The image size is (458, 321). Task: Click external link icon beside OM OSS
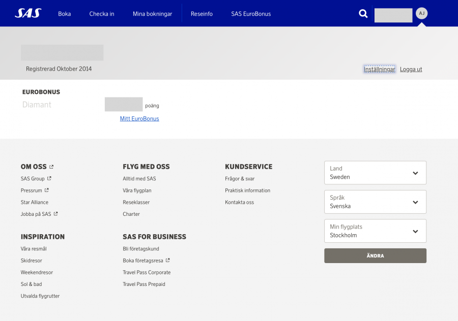pyautogui.click(x=51, y=167)
